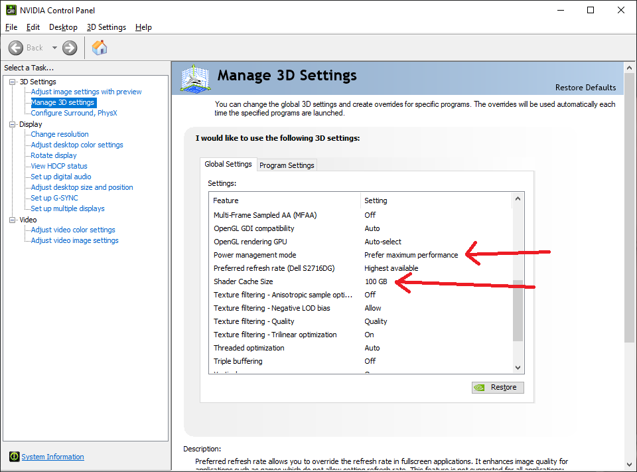Click the System Information icon
Image resolution: width=637 pixels, height=472 pixels.
pyautogui.click(x=14, y=457)
